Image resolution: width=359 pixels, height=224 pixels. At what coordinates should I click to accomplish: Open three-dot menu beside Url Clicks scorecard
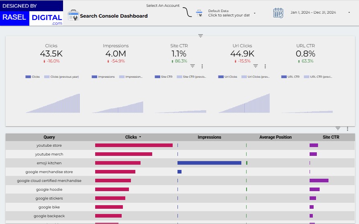265,66
